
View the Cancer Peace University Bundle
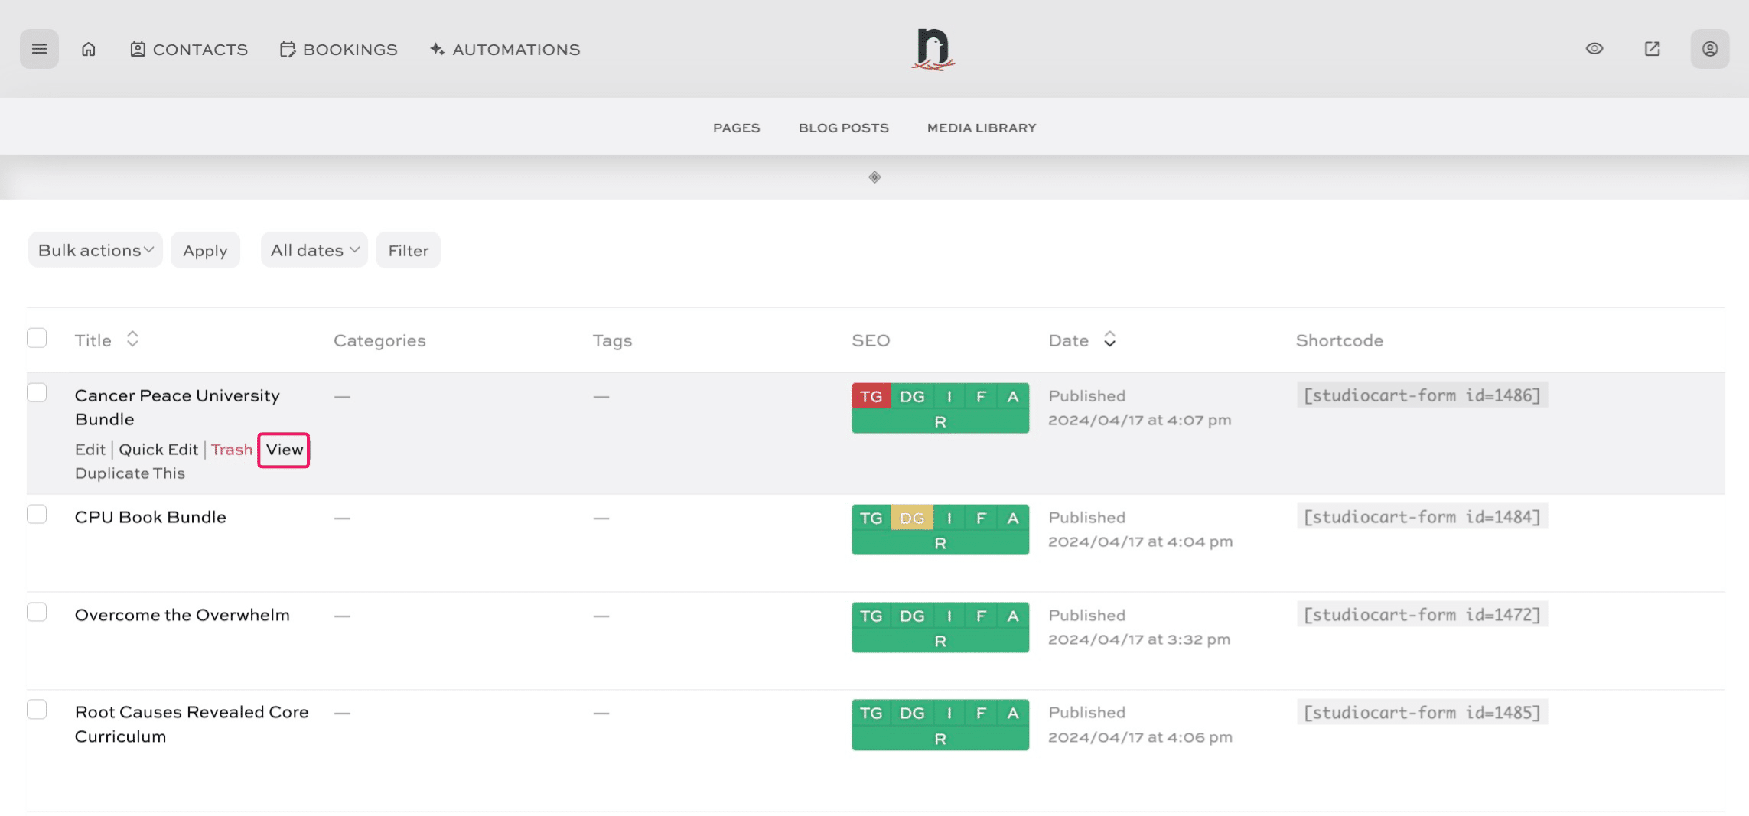(x=284, y=450)
